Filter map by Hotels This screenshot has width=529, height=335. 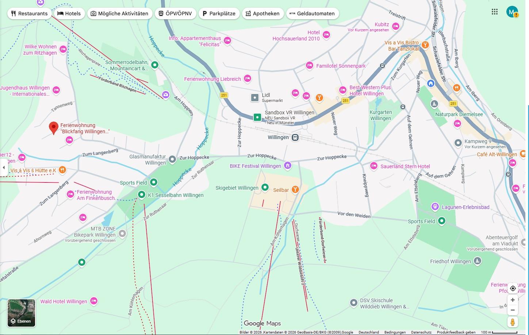click(x=69, y=13)
